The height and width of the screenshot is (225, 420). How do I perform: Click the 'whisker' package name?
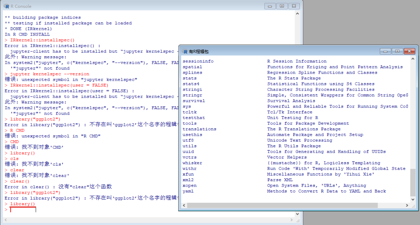[192, 163]
